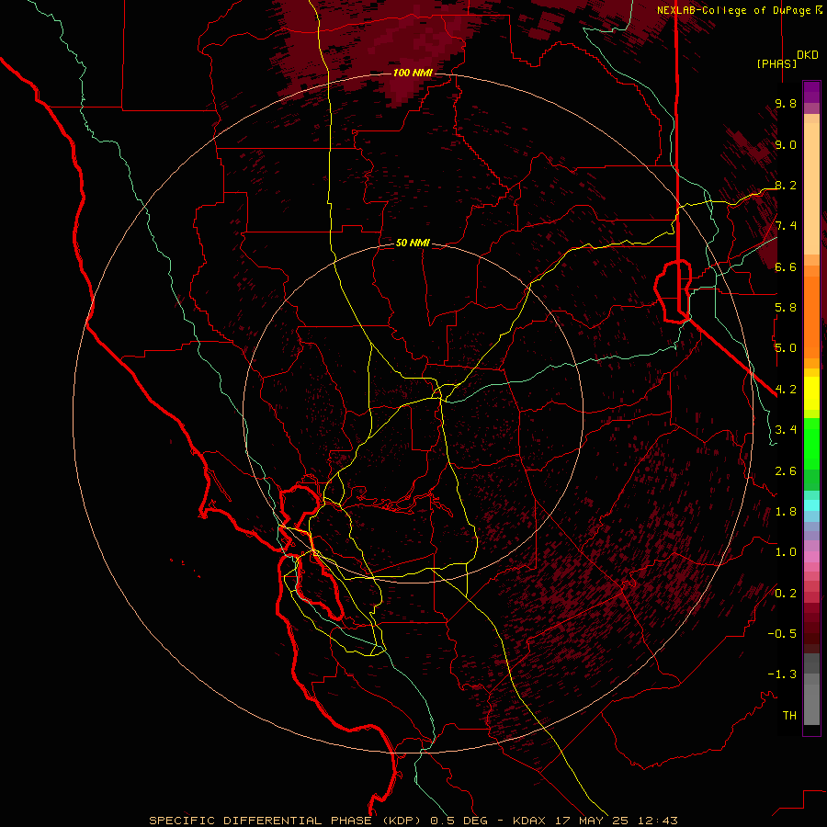The width and height of the screenshot is (827, 827).
Task: Click the orange segment of the color bar
Action: [x=811, y=316]
